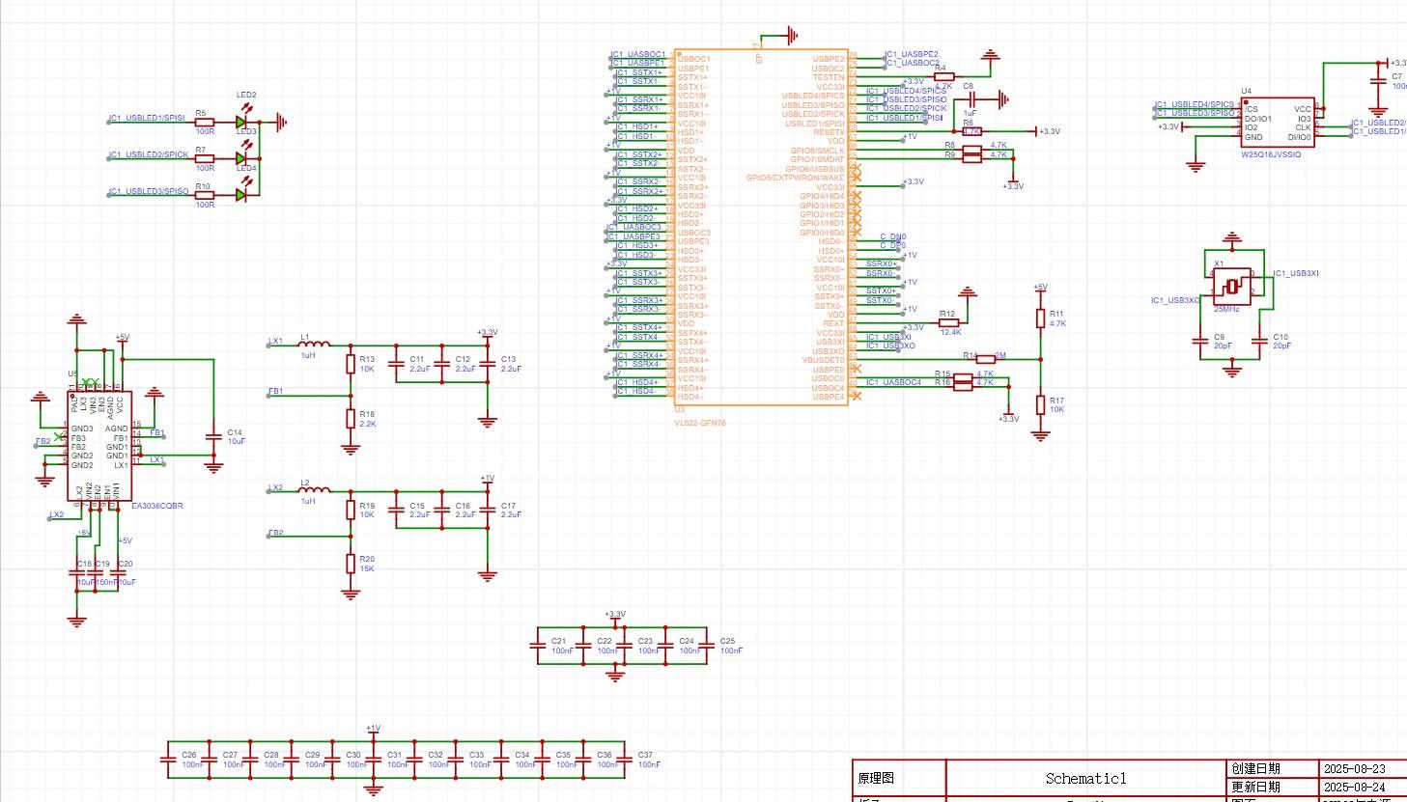This screenshot has height=802, width=1407.
Task: Select the 2025-08-24 update date field
Action: point(1354,787)
